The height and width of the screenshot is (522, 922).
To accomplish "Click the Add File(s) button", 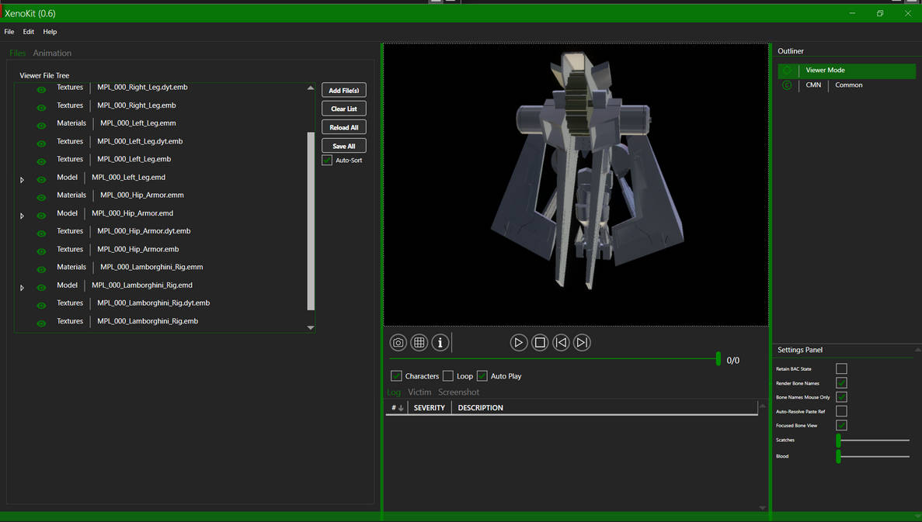I will (344, 91).
